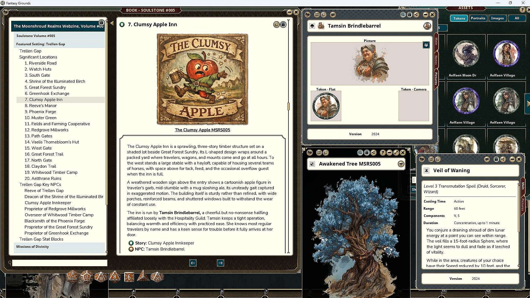
Task: Open Blacksmith of the Phoenix Forge entry
Action: [55, 221]
